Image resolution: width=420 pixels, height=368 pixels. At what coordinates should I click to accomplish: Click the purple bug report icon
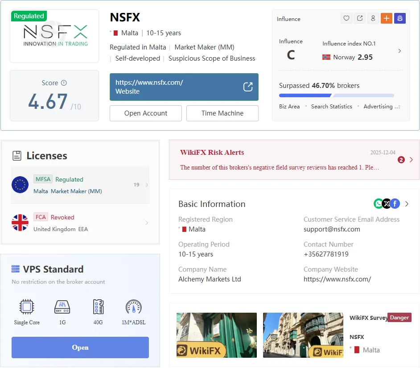pyautogui.click(x=400, y=18)
